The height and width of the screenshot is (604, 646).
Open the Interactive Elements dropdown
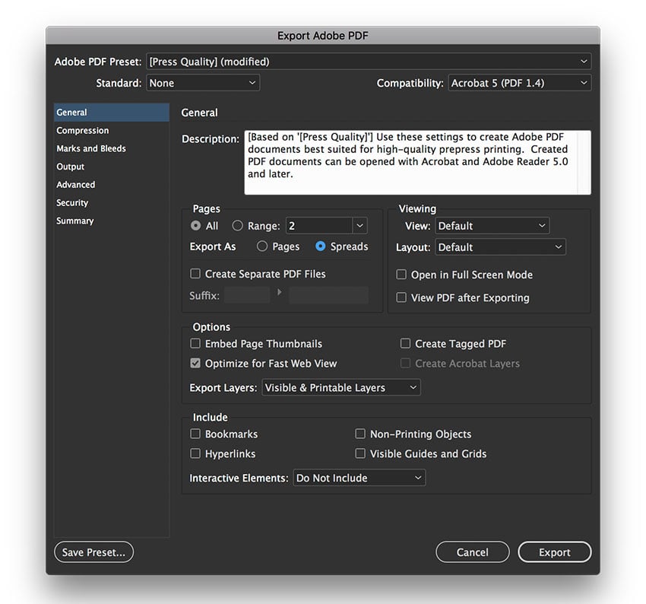(359, 478)
